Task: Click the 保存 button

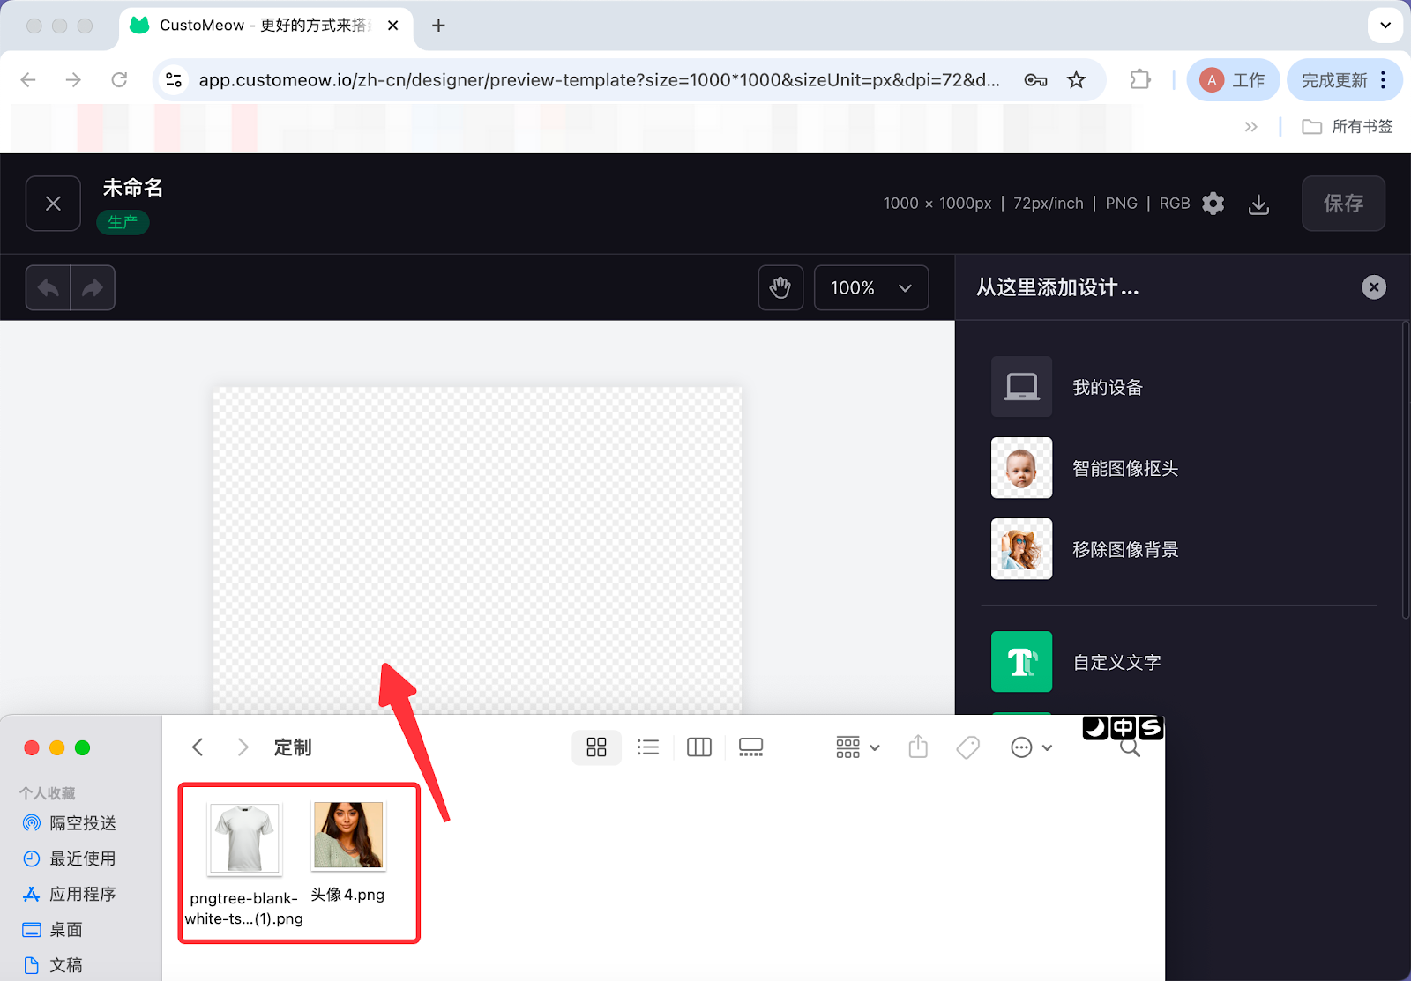Action: point(1343,204)
